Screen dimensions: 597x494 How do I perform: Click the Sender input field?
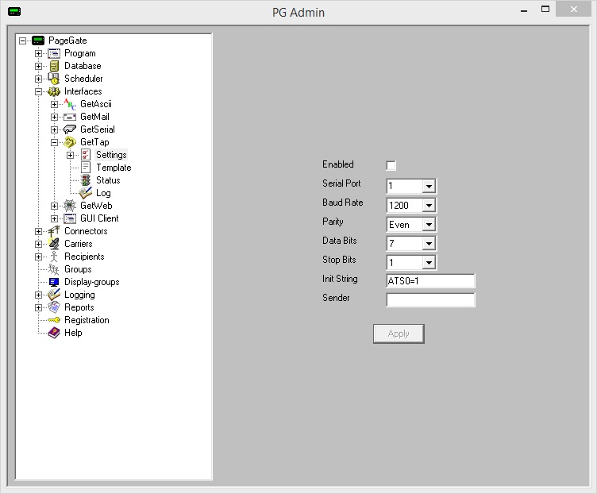tap(430, 299)
